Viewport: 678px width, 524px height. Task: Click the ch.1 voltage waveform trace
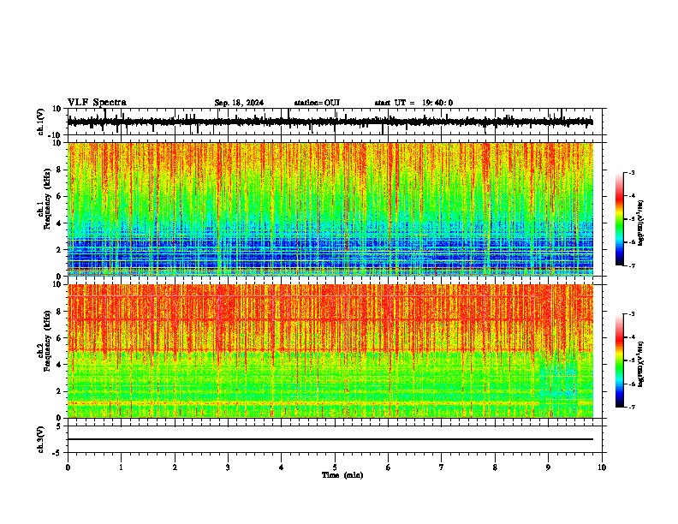tap(330, 122)
